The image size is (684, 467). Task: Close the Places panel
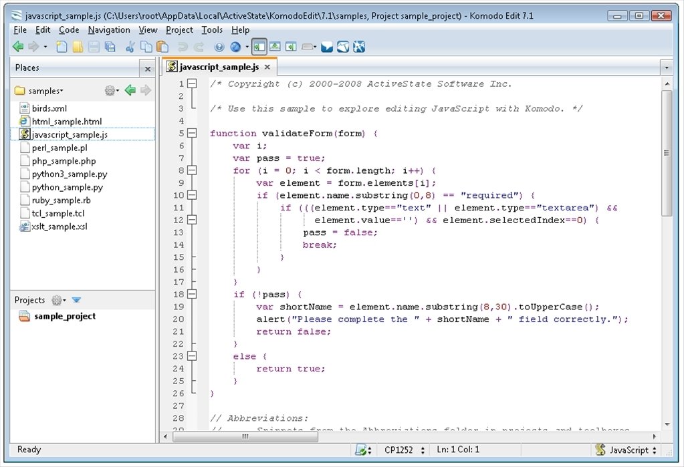point(148,69)
